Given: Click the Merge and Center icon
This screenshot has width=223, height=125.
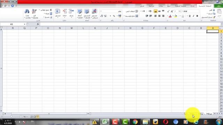Looking at the screenshot, I should tap(137, 16).
